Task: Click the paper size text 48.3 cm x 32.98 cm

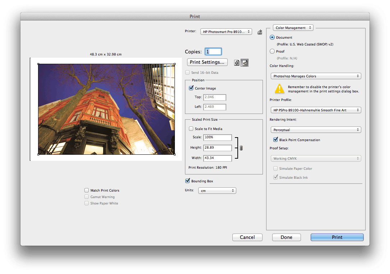Action: [106, 54]
